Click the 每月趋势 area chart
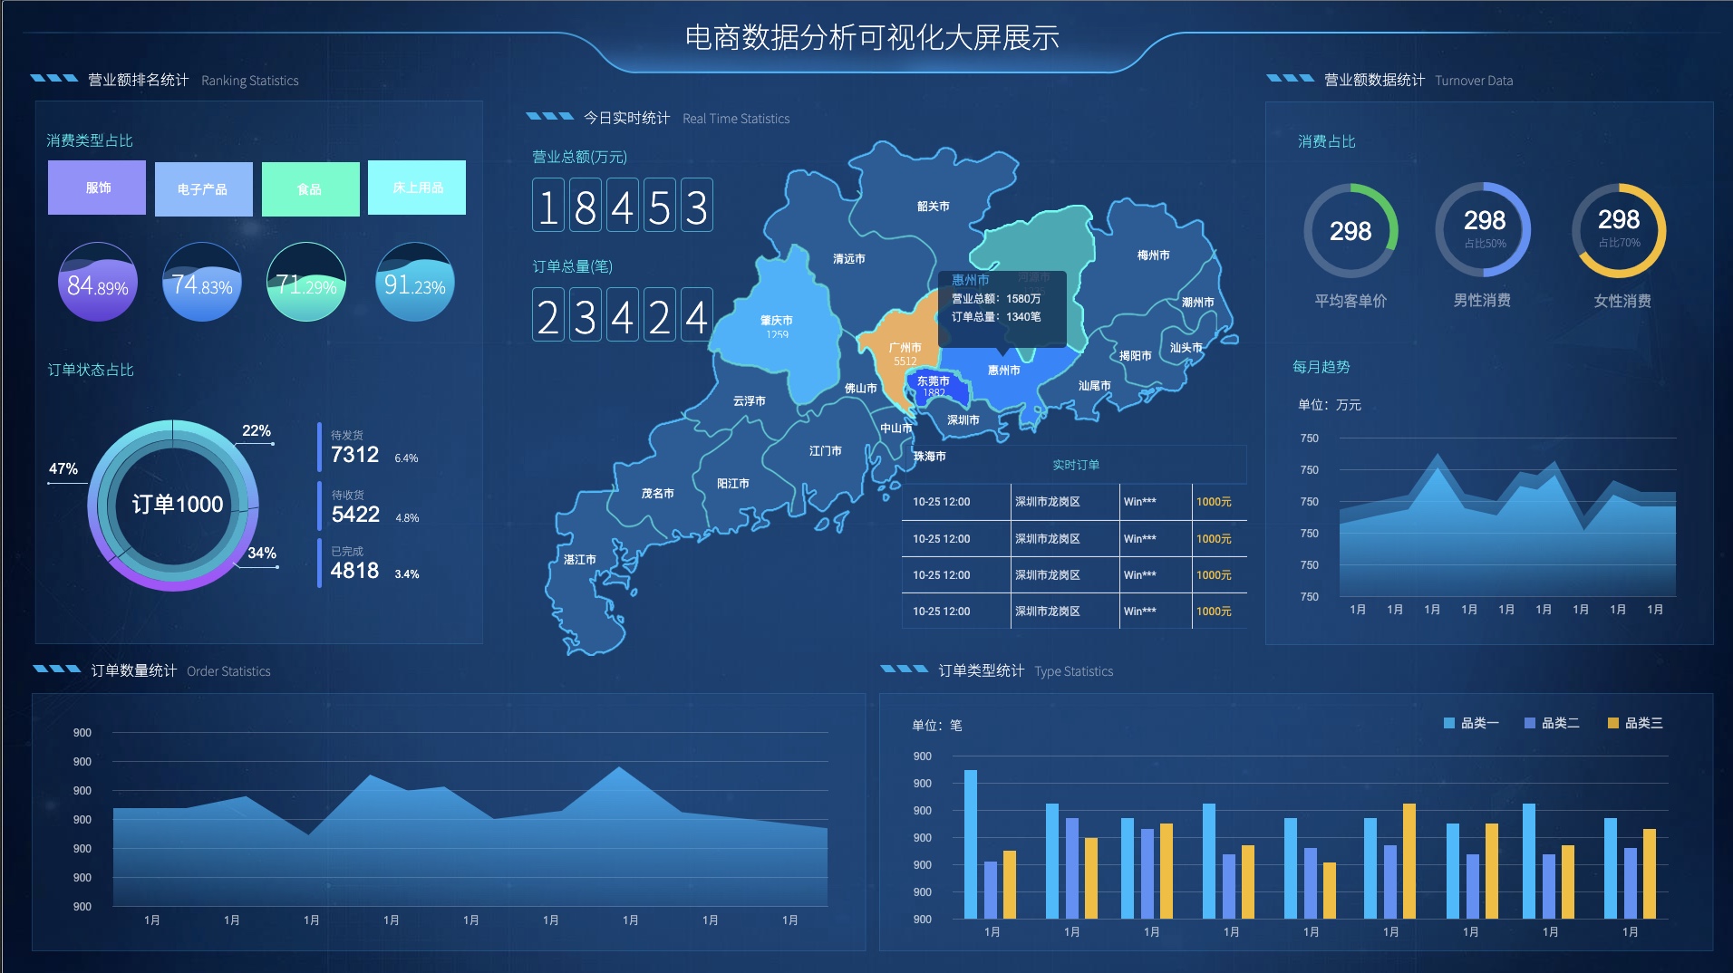Image resolution: width=1733 pixels, height=973 pixels. pyautogui.click(x=1506, y=525)
